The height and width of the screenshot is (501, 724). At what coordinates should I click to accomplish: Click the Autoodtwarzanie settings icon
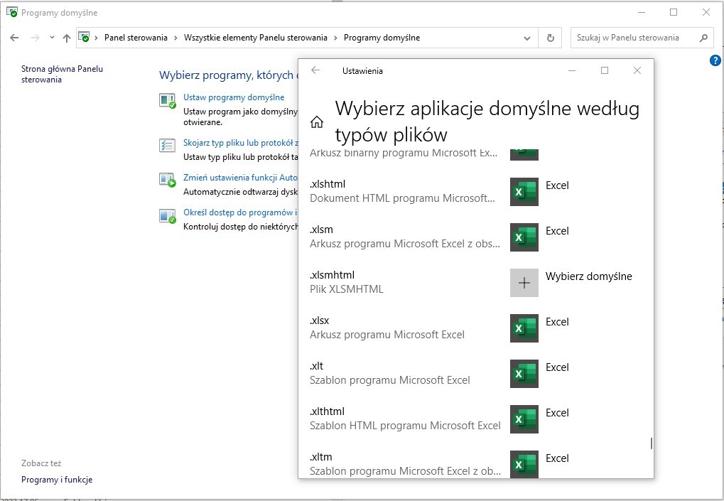(x=167, y=180)
